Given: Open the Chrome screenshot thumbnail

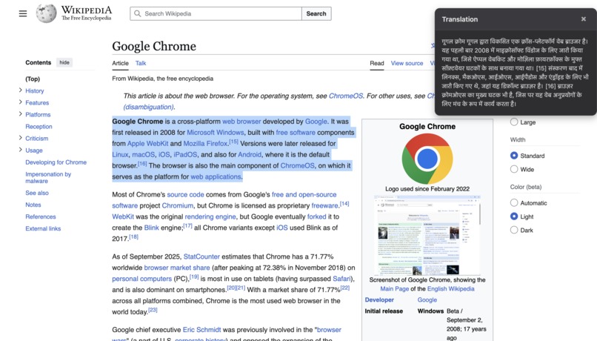Looking at the screenshot, I should tap(427, 235).
